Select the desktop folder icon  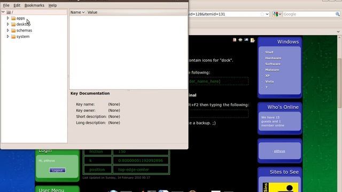[13, 25]
